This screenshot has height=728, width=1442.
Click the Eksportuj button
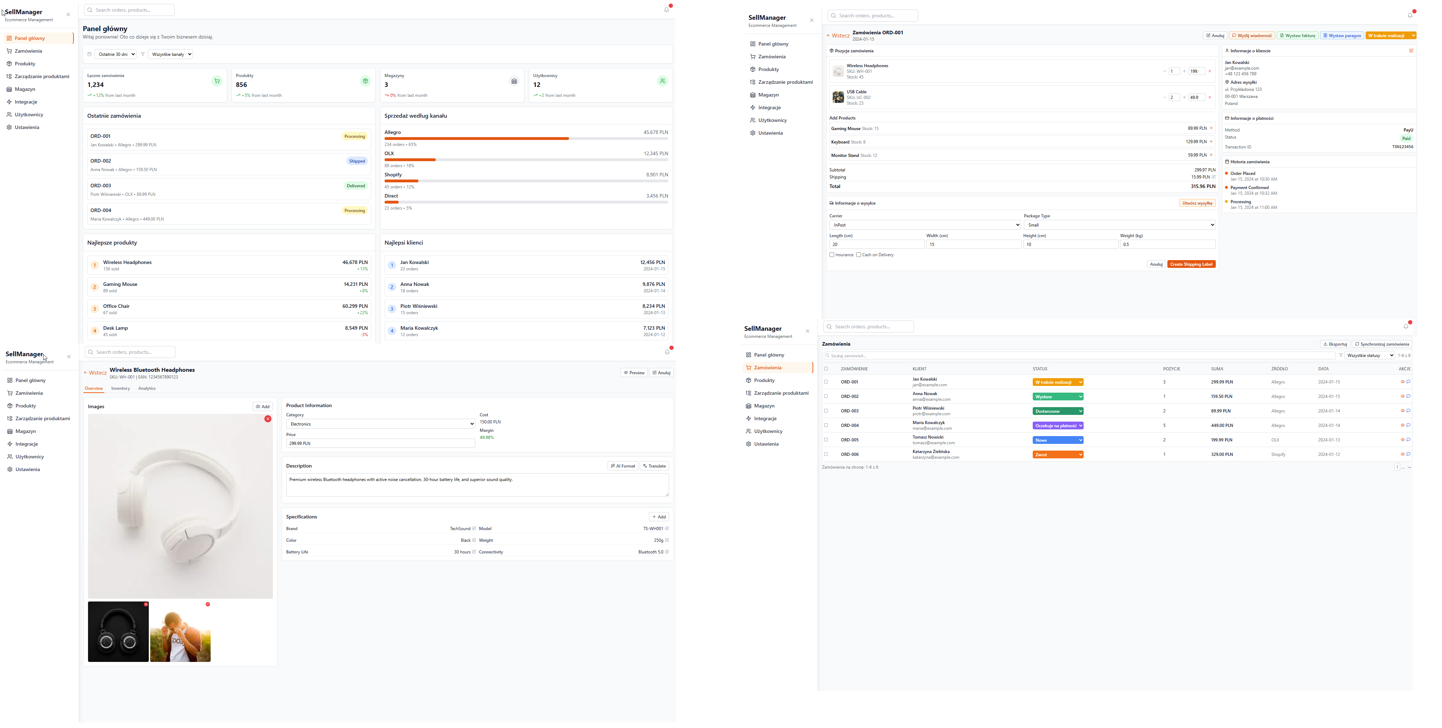tap(1335, 344)
